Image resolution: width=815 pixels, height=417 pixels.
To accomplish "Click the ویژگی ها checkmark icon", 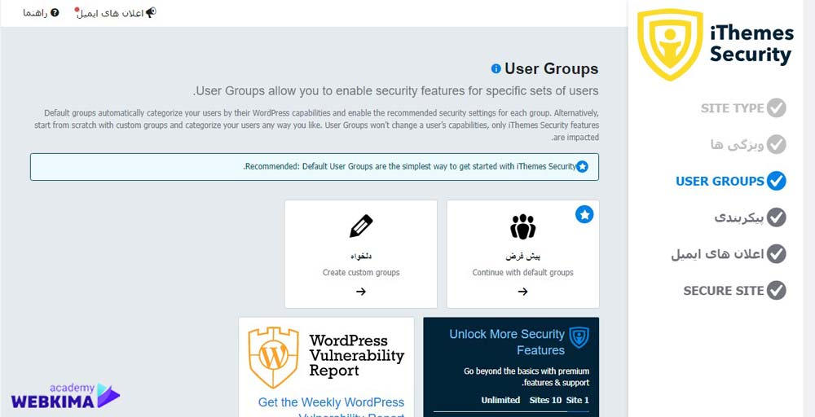I will (x=777, y=145).
